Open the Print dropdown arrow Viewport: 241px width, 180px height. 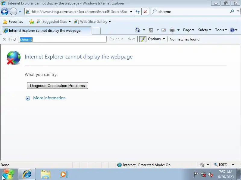[x=178, y=30]
